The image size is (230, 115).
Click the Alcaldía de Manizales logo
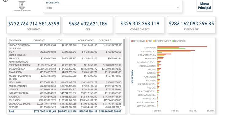click(x=22, y=6)
